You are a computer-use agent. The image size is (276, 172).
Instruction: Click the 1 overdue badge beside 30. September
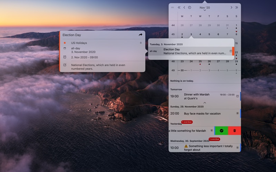[214, 139]
